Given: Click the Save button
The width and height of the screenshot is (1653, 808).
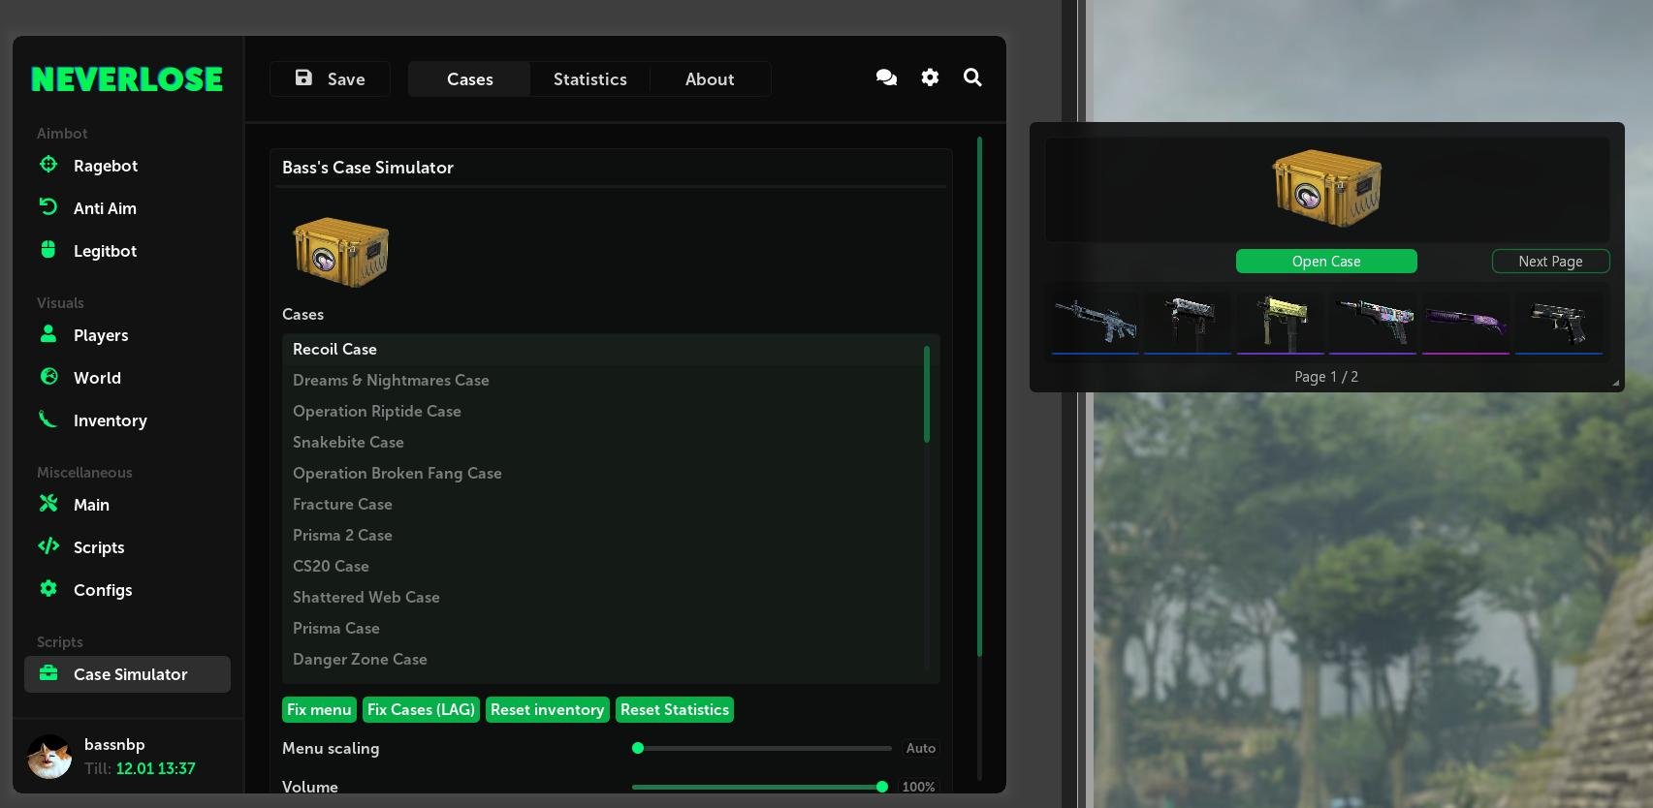Looking at the screenshot, I should [x=330, y=79].
